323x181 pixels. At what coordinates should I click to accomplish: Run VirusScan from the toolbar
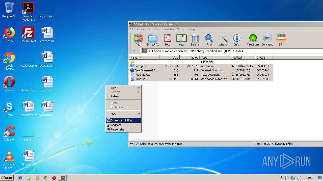pyautogui.click(x=253, y=40)
